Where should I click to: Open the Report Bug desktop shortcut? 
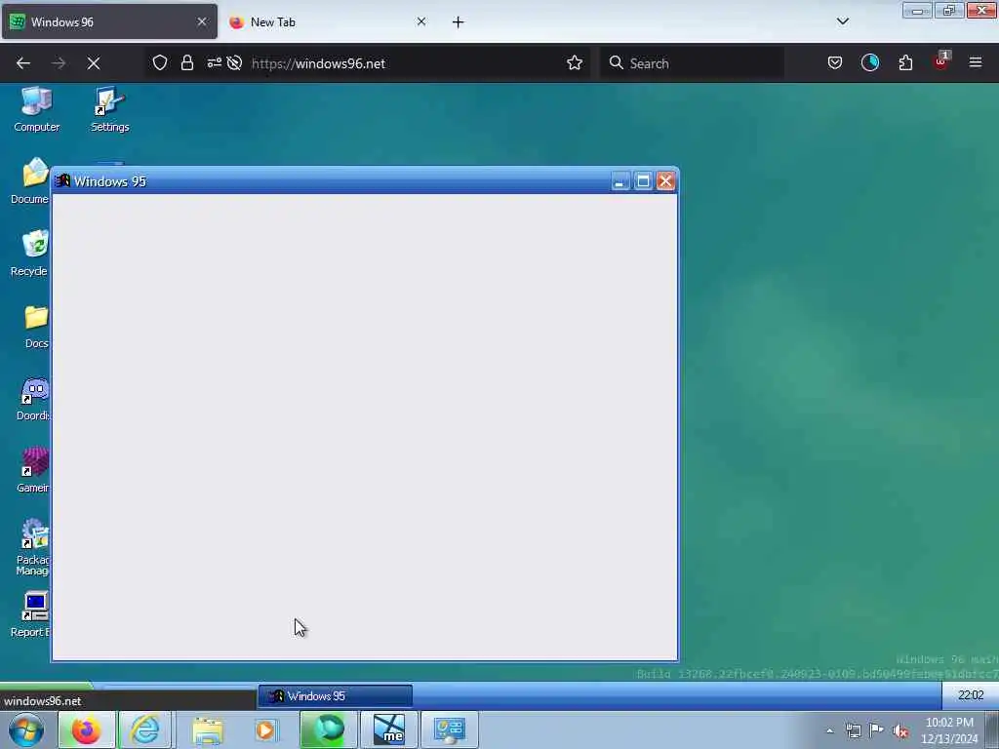tap(30, 614)
